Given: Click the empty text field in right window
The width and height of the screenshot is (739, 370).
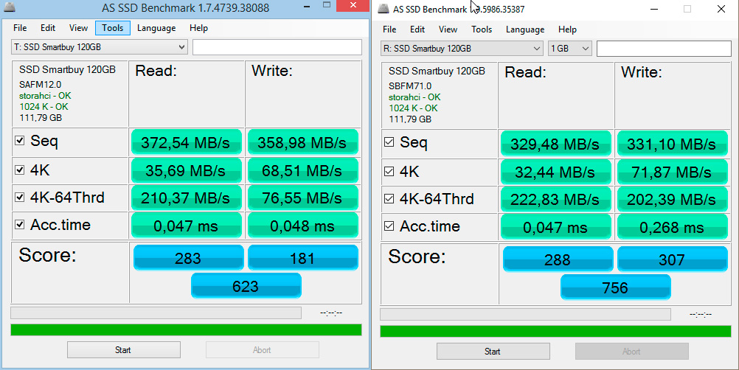Looking at the screenshot, I should pyautogui.click(x=664, y=49).
